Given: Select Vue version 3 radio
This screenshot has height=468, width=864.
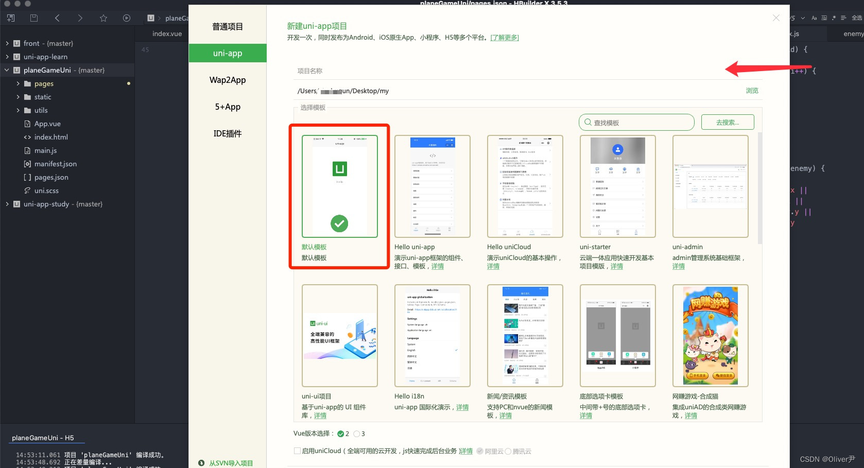Looking at the screenshot, I should pyautogui.click(x=356, y=434).
